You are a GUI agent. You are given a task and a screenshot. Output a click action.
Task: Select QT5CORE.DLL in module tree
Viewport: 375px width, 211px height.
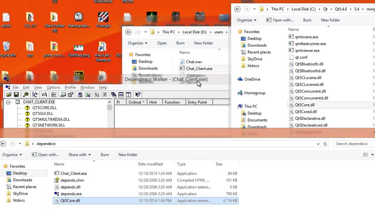pos(45,108)
